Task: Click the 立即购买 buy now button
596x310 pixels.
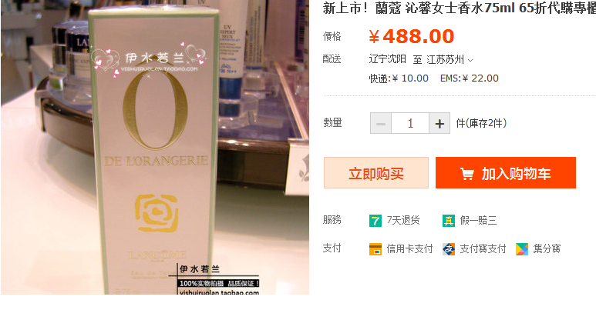Action: pos(376,172)
